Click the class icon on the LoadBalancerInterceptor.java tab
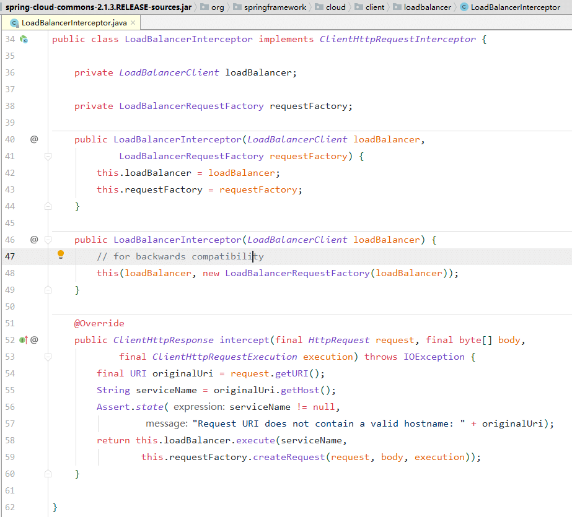Screen dimensions: 572x517 tap(14, 23)
